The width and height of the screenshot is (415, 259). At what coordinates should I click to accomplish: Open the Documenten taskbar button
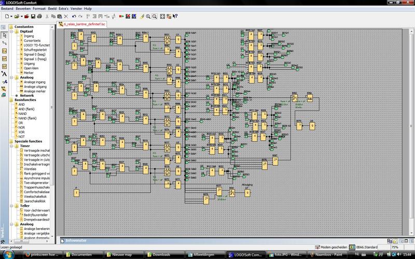(x=81, y=254)
